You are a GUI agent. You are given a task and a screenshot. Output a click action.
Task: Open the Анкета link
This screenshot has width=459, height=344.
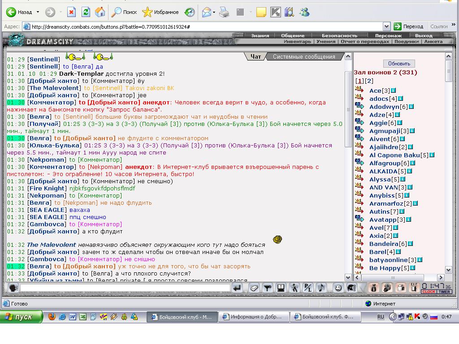coord(433,42)
